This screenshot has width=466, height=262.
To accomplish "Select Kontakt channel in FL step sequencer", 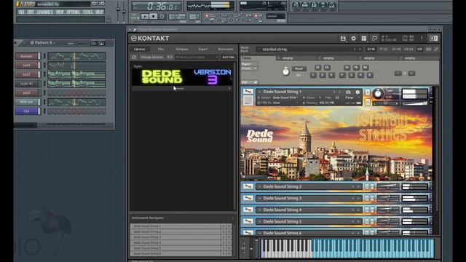I will (26, 56).
